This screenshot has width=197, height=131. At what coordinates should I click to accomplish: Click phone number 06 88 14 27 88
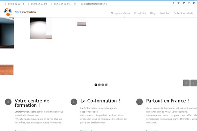[39, 4]
